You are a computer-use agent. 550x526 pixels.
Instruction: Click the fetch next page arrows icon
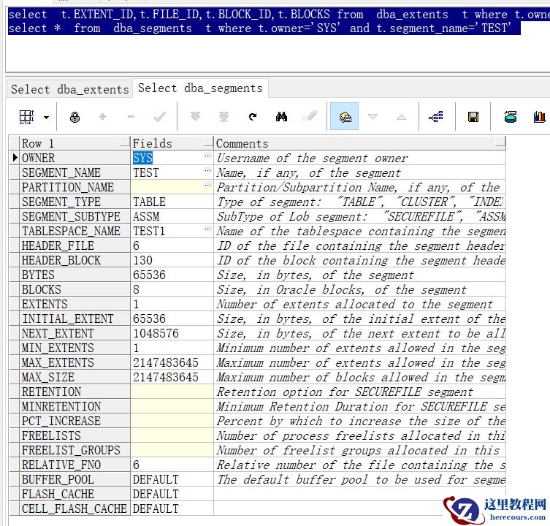coord(195,116)
